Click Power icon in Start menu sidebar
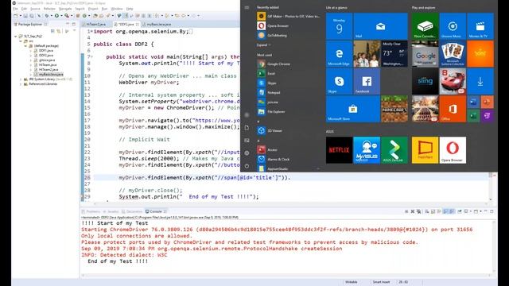The width and height of the screenshot is (509, 286). pyautogui.click(x=247, y=166)
